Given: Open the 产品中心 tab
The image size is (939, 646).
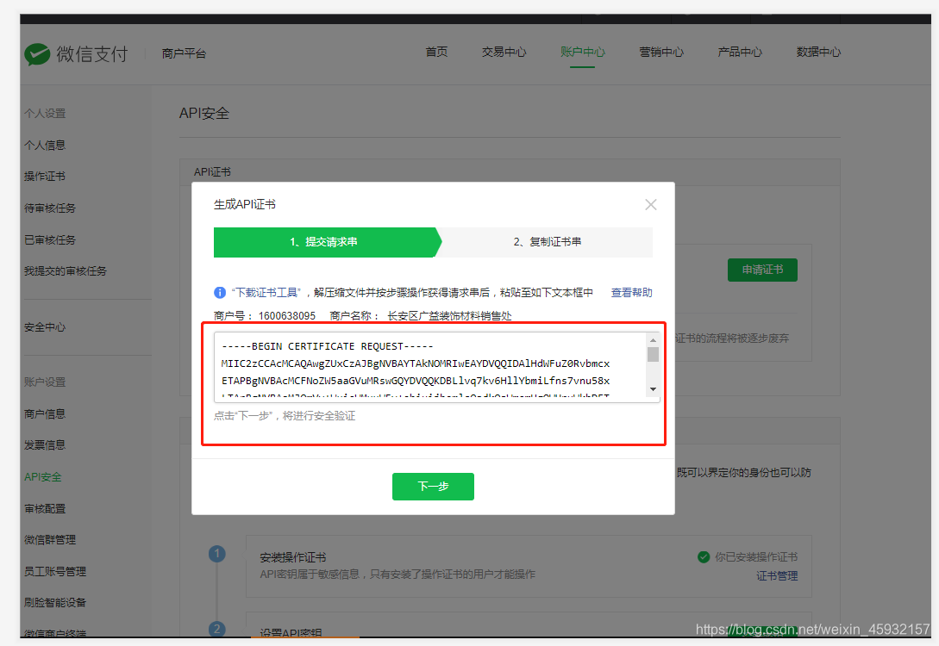Looking at the screenshot, I should tap(740, 52).
